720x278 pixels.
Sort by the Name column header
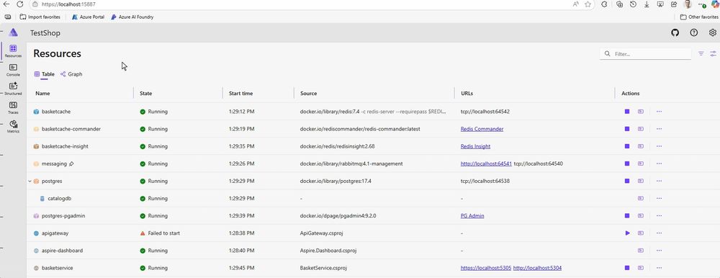42,94
